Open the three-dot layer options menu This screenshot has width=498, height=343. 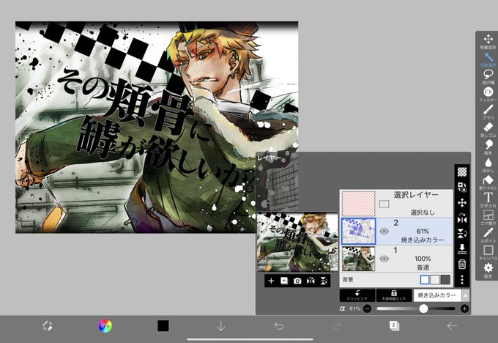click(x=462, y=279)
